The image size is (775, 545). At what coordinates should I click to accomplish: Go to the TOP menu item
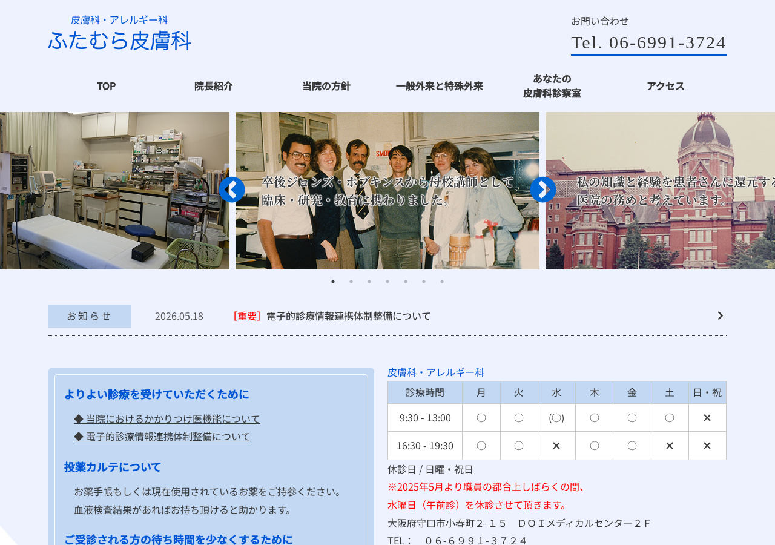(x=106, y=86)
